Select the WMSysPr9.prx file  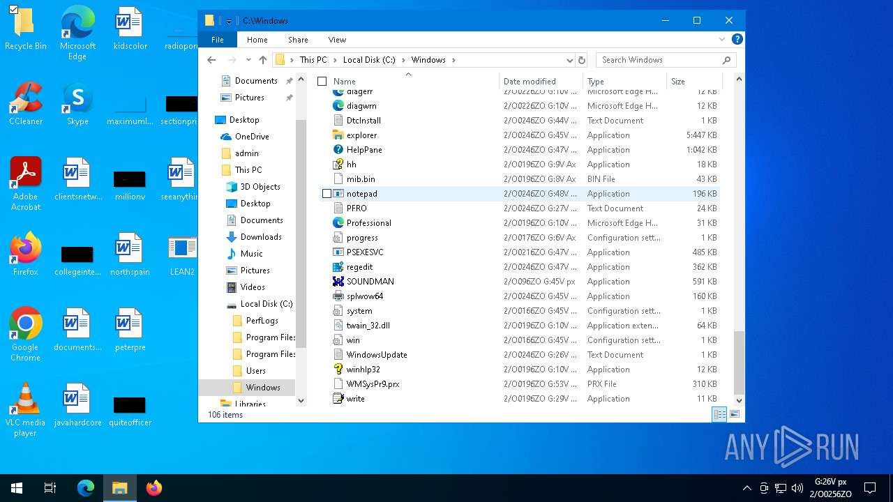tap(373, 384)
